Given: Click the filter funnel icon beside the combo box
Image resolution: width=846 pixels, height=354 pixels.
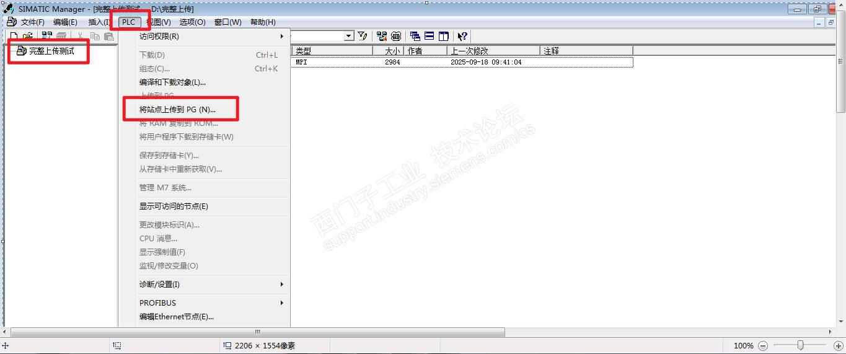Looking at the screenshot, I should [x=363, y=36].
